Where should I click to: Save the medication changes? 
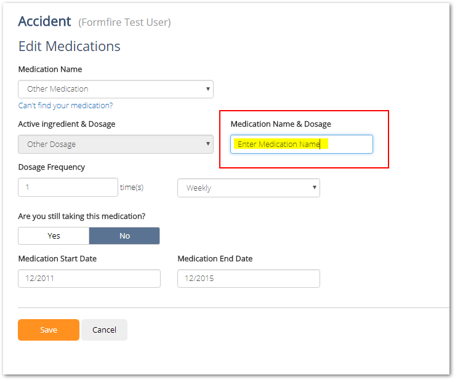pos(49,330)
